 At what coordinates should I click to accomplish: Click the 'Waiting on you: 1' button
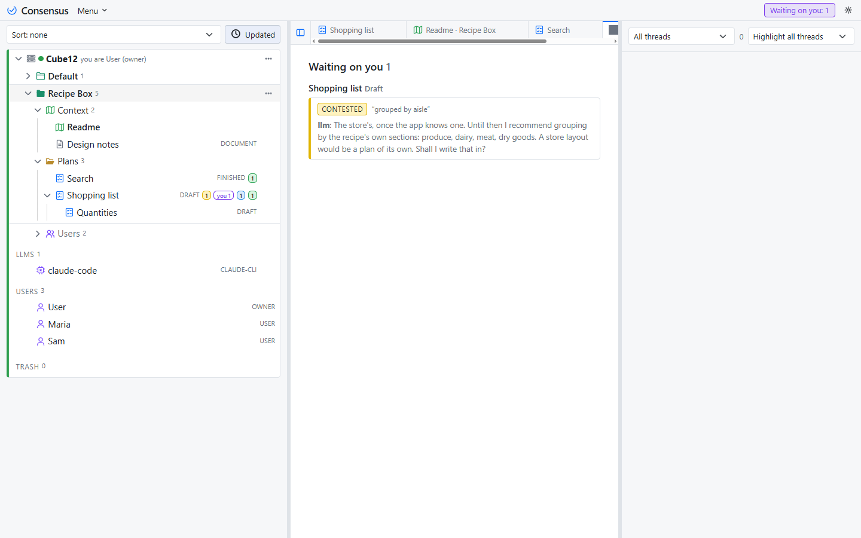tap(799, 10)
